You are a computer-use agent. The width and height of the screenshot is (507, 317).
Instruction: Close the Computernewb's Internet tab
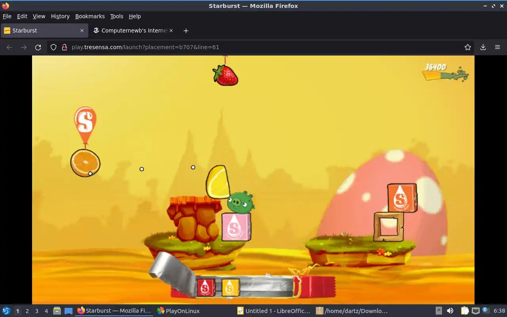(172, 31)
